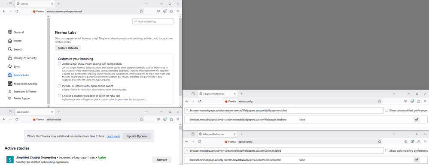Click customColor.enabled search field
Image resolution: width=429 pixels, height=165 pixels.
pos(284,150)
